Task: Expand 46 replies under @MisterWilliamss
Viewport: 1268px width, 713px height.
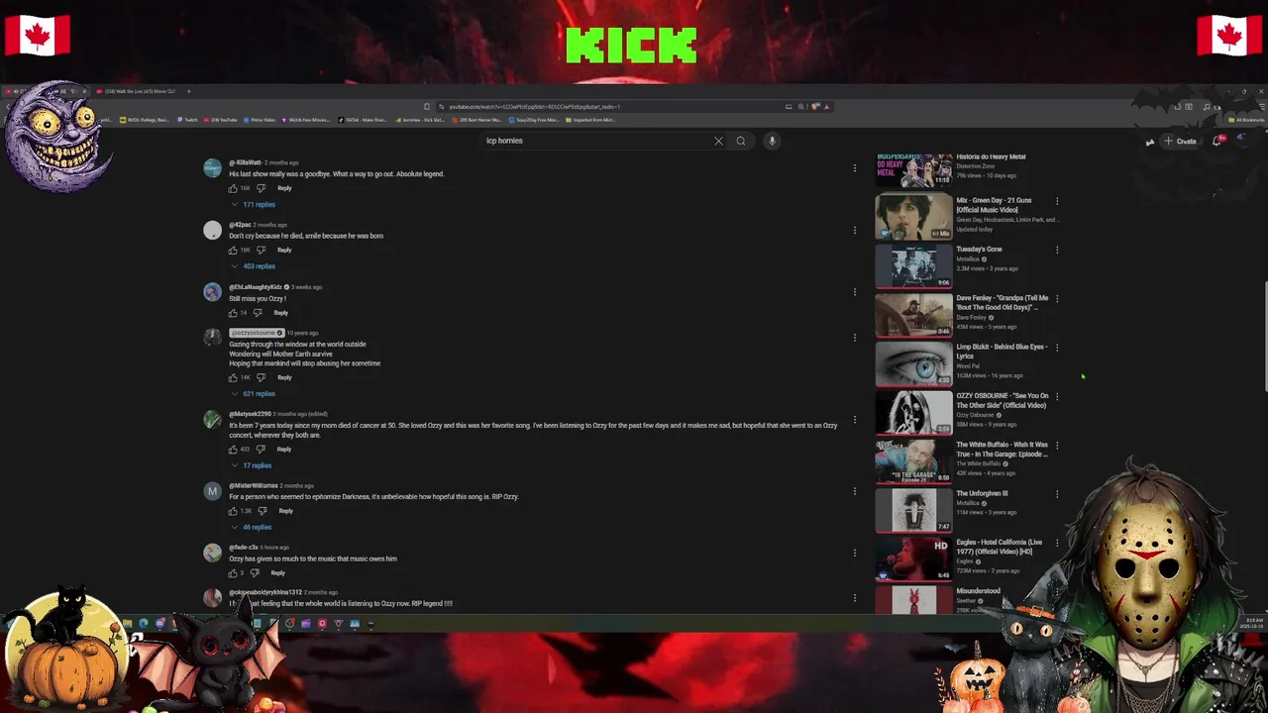Action: 252,527
